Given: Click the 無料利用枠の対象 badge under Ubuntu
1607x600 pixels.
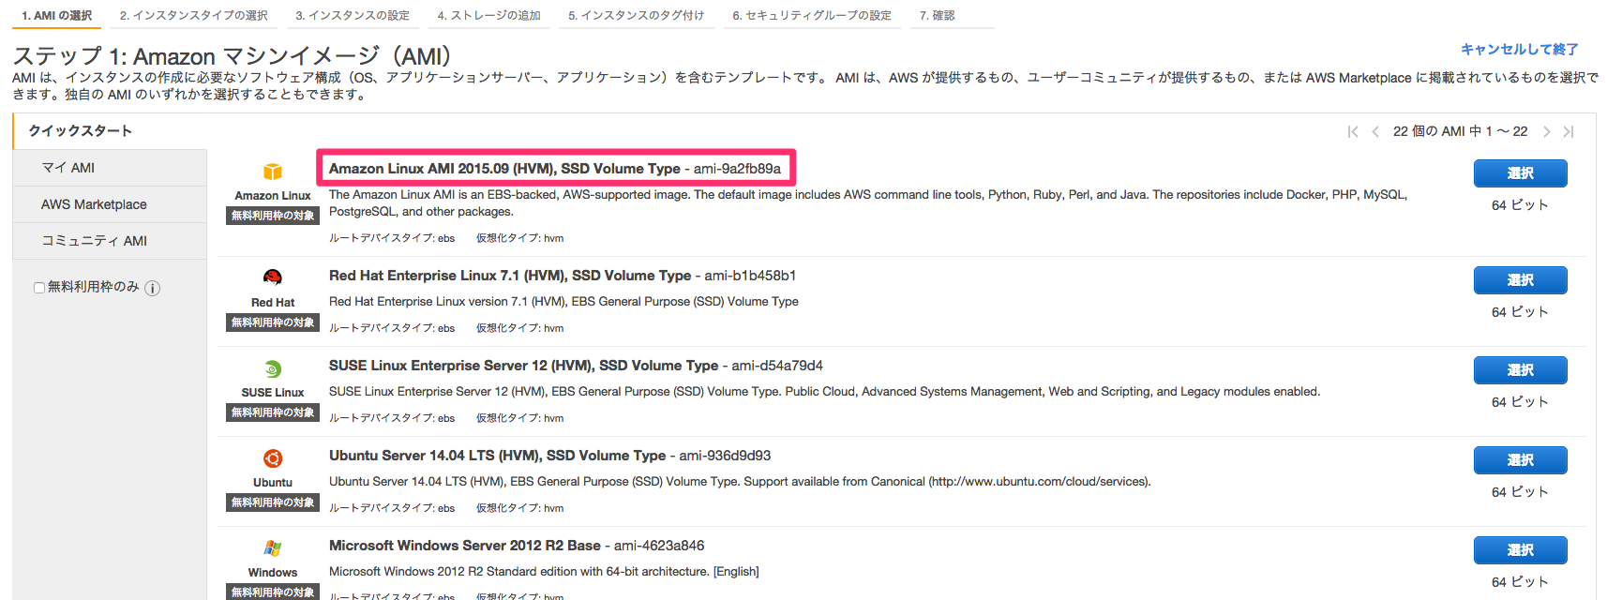Looking at the screenshot, I should click(x=273, y=502).
